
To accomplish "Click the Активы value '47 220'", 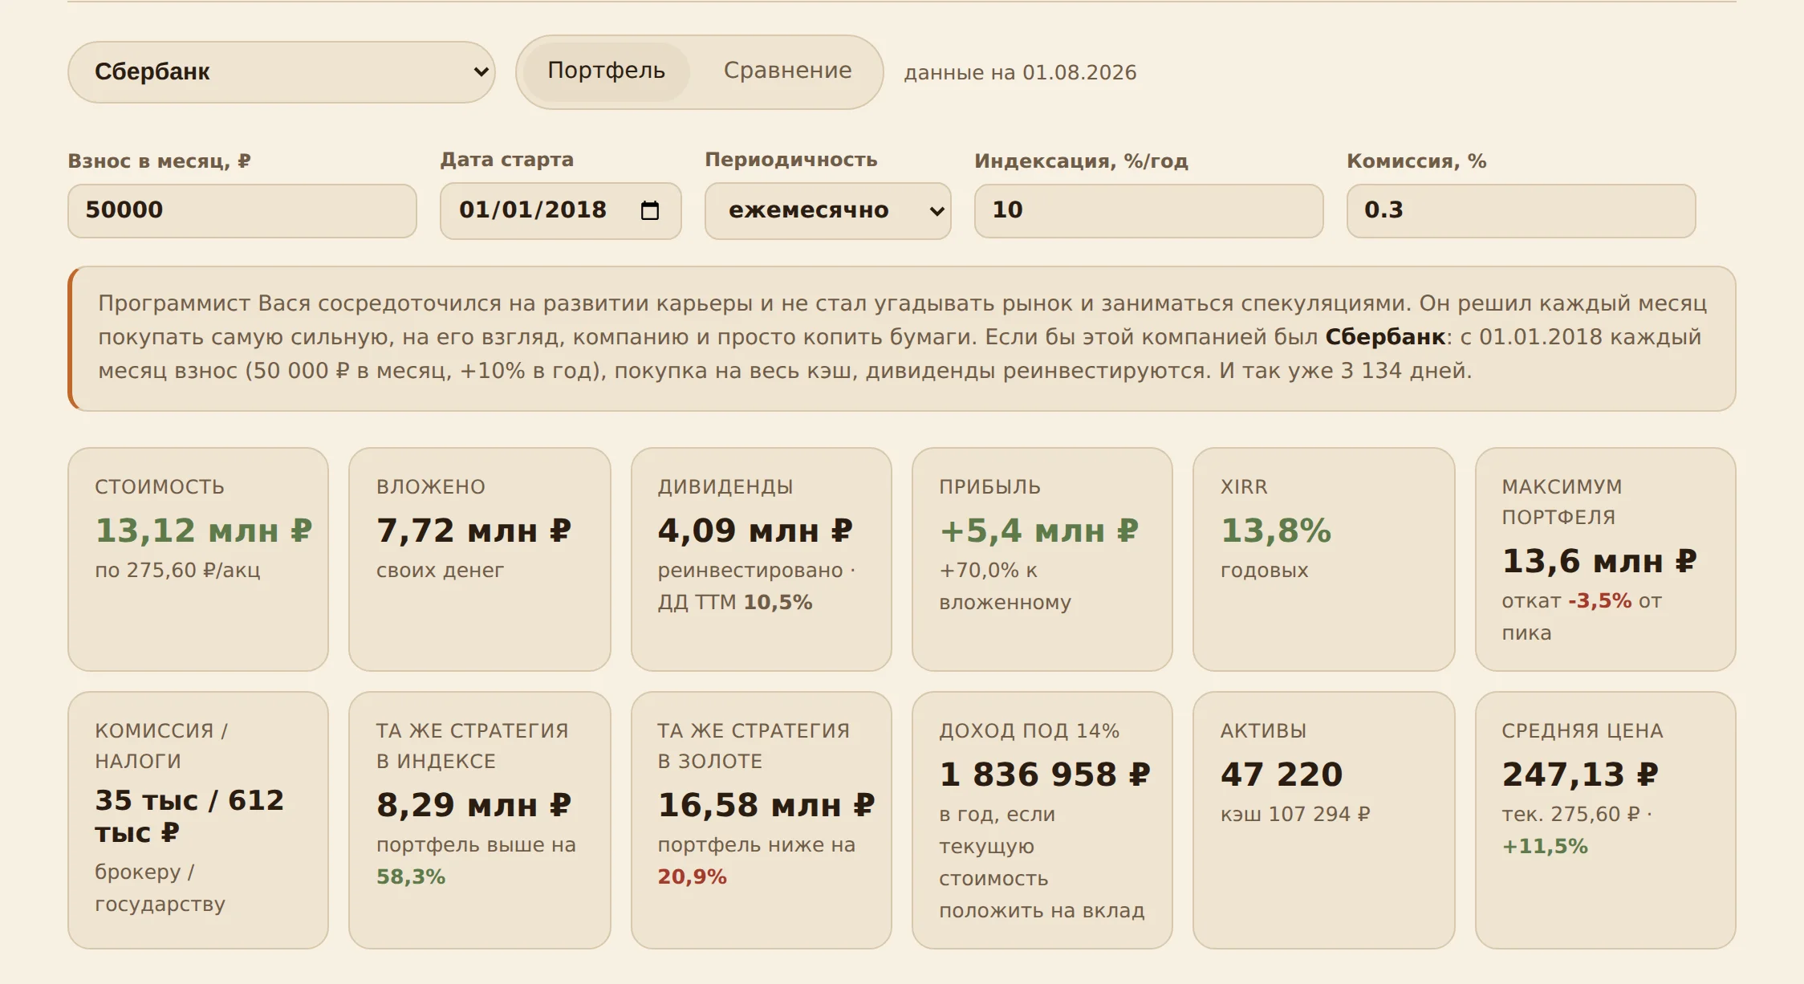I will click(1282, 775).
